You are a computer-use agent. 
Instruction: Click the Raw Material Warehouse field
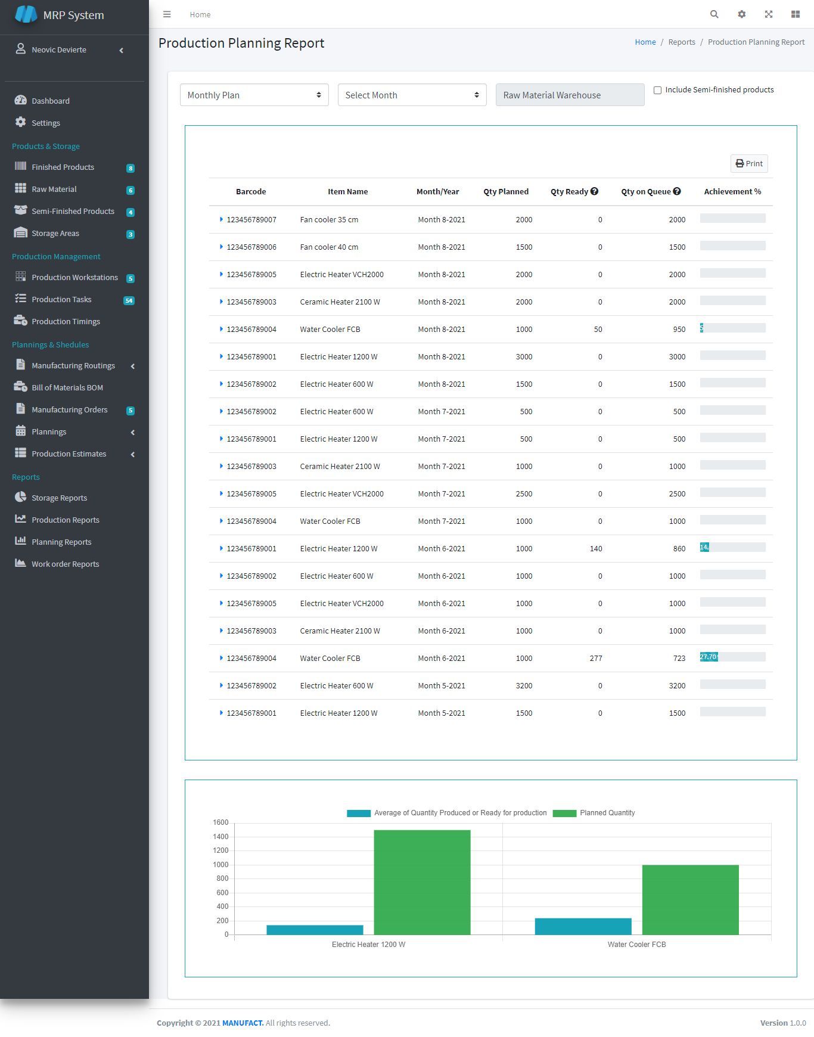(x=570, y=95)
